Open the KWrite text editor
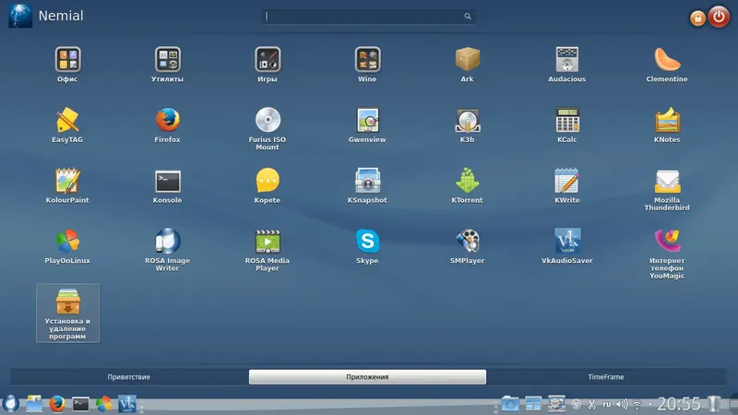This screenshot has width=738, height=415. 567,185
